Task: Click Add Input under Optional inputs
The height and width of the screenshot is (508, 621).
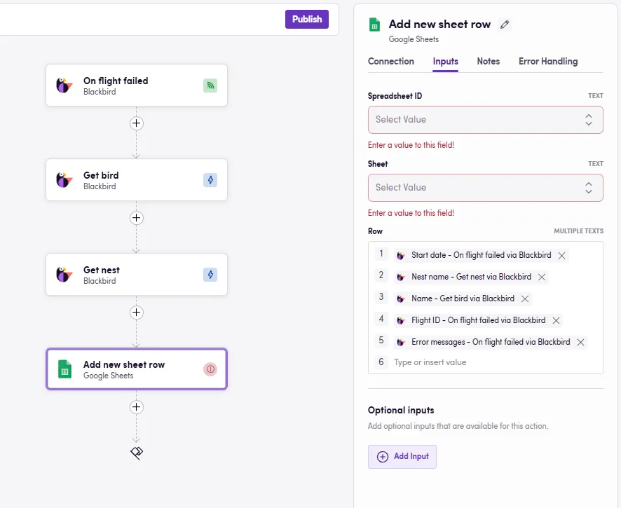Action: 402,457
